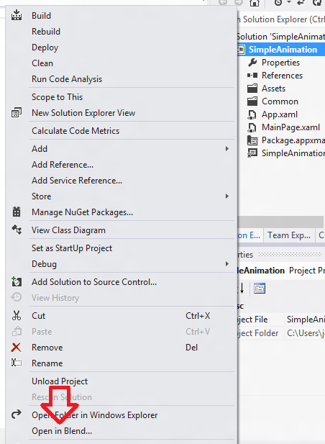
Task: Click the Manage NuGet Packages icon
Action: (x=17, y=212)
